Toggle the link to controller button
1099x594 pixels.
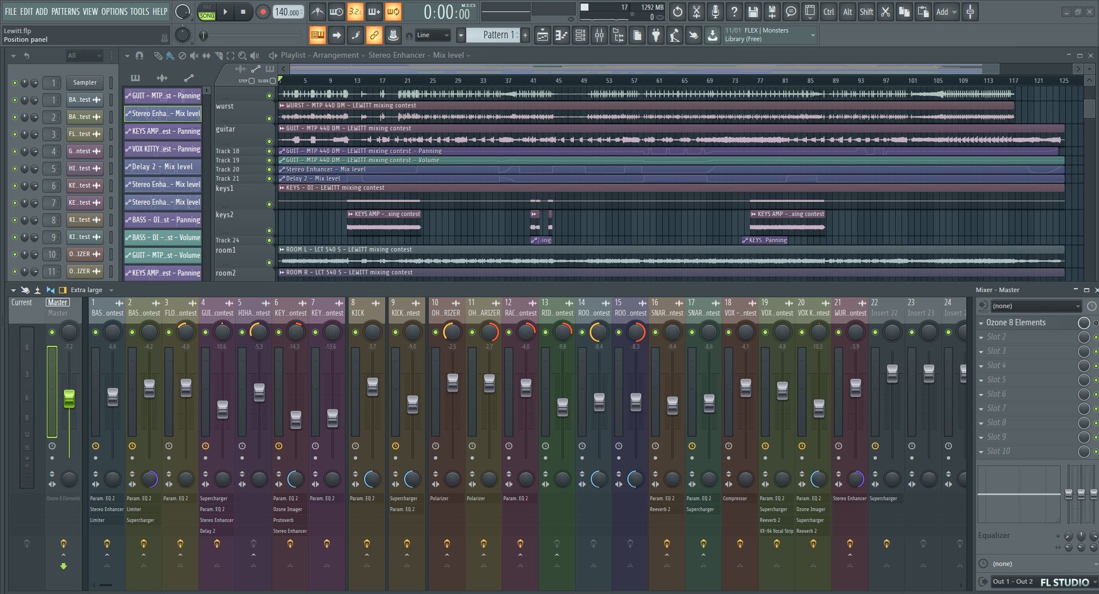pyautogui.click(x=374, y=35)
